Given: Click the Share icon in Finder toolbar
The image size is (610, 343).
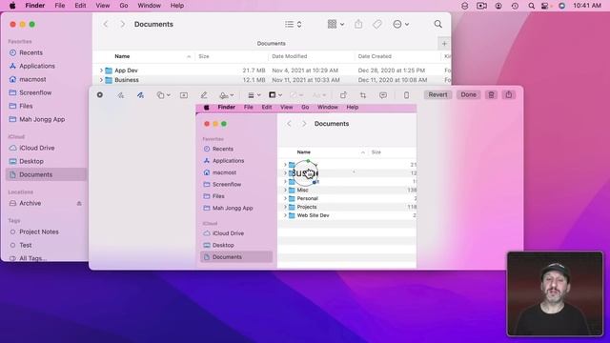Looking at the screenshot, I should click(358, 24).
